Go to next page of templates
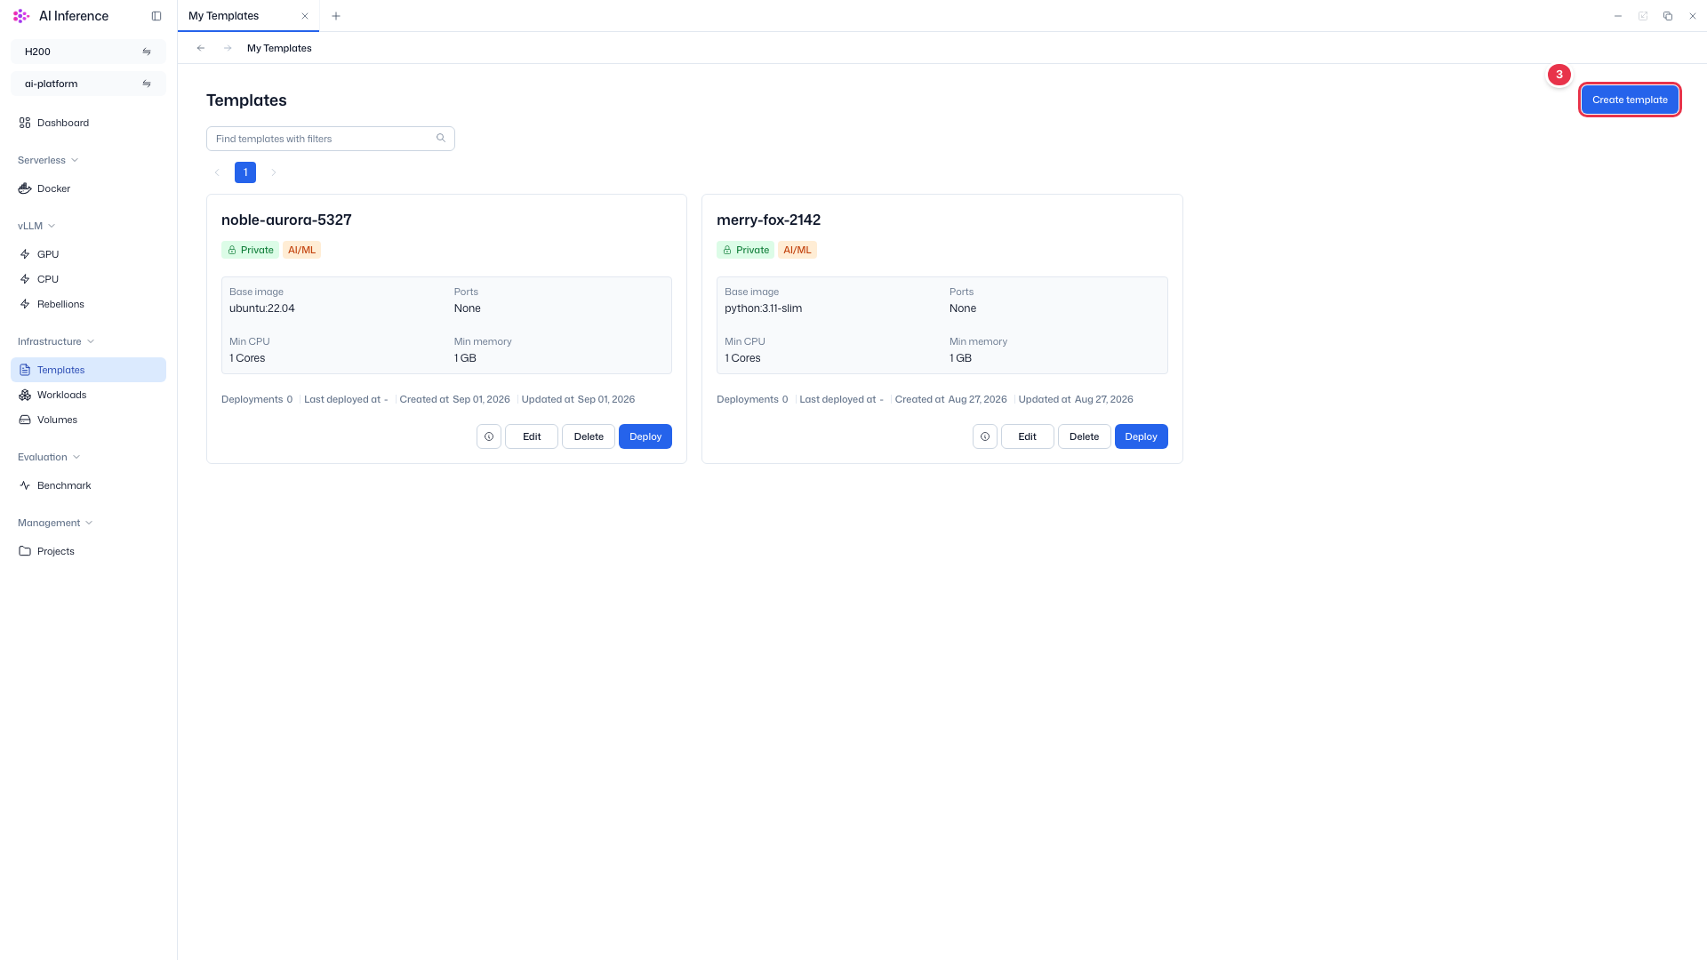Viewport: 1707px width, 960px height. coord(274,172)
